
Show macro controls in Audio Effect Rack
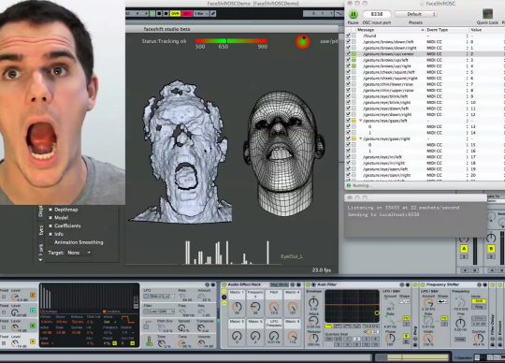[x=224, y=291]
